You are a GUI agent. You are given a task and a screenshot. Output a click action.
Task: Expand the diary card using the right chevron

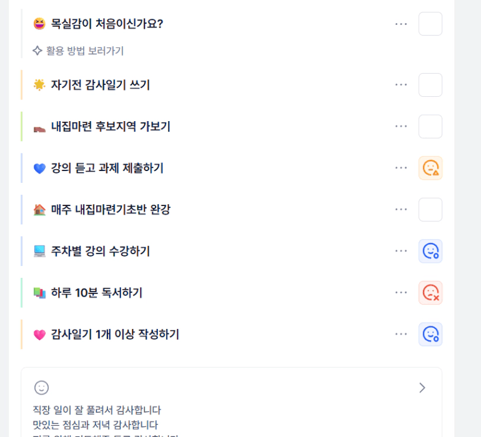pyautogui.click(x=422, y=388)
